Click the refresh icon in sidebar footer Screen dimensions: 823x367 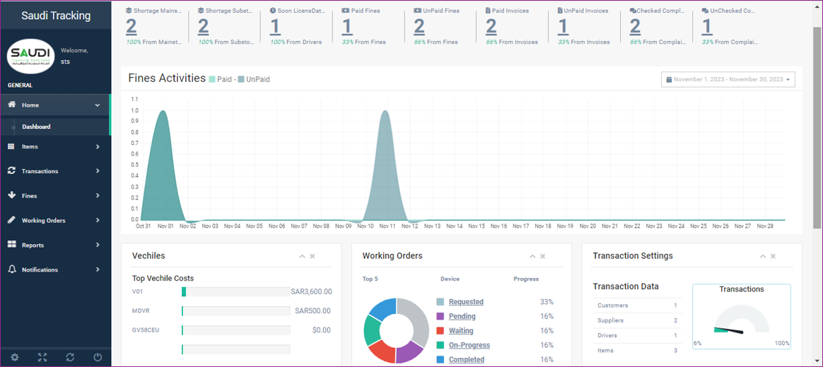point(70,357)
